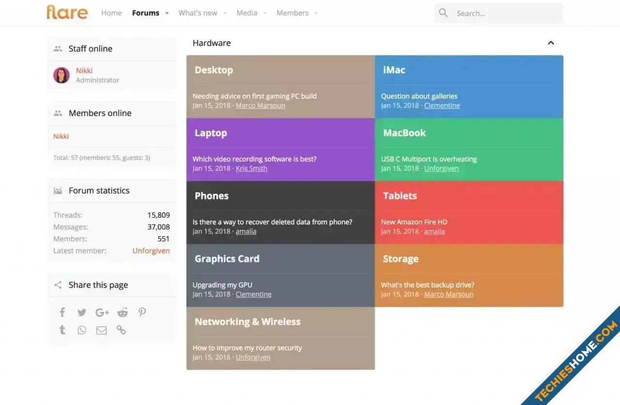The height and width of the screenshot is (405, 620).
Task: Click Marco Marsoun under Desktop
Action: (x=261, y=105)
